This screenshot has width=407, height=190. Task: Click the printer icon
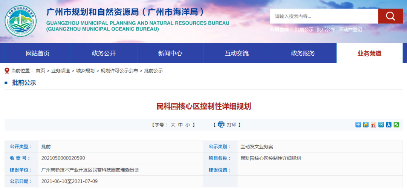[x=221, y=125]
